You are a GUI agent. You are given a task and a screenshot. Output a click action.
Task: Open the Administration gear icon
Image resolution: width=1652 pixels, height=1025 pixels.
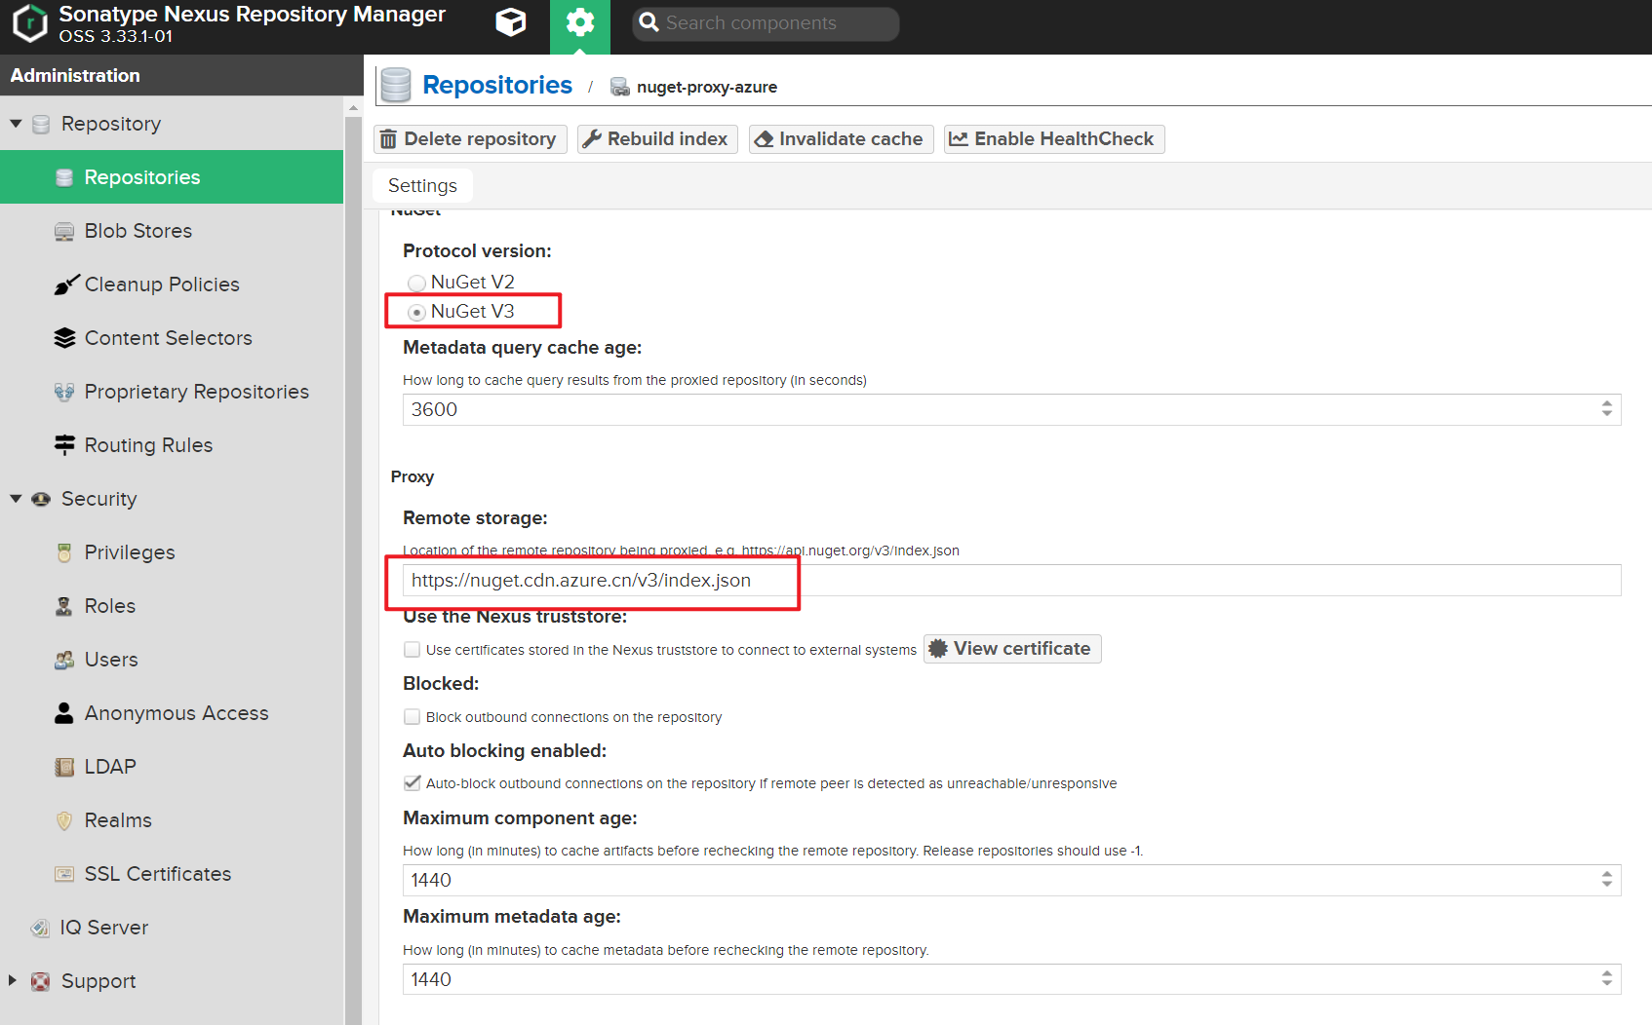(580, 22)
